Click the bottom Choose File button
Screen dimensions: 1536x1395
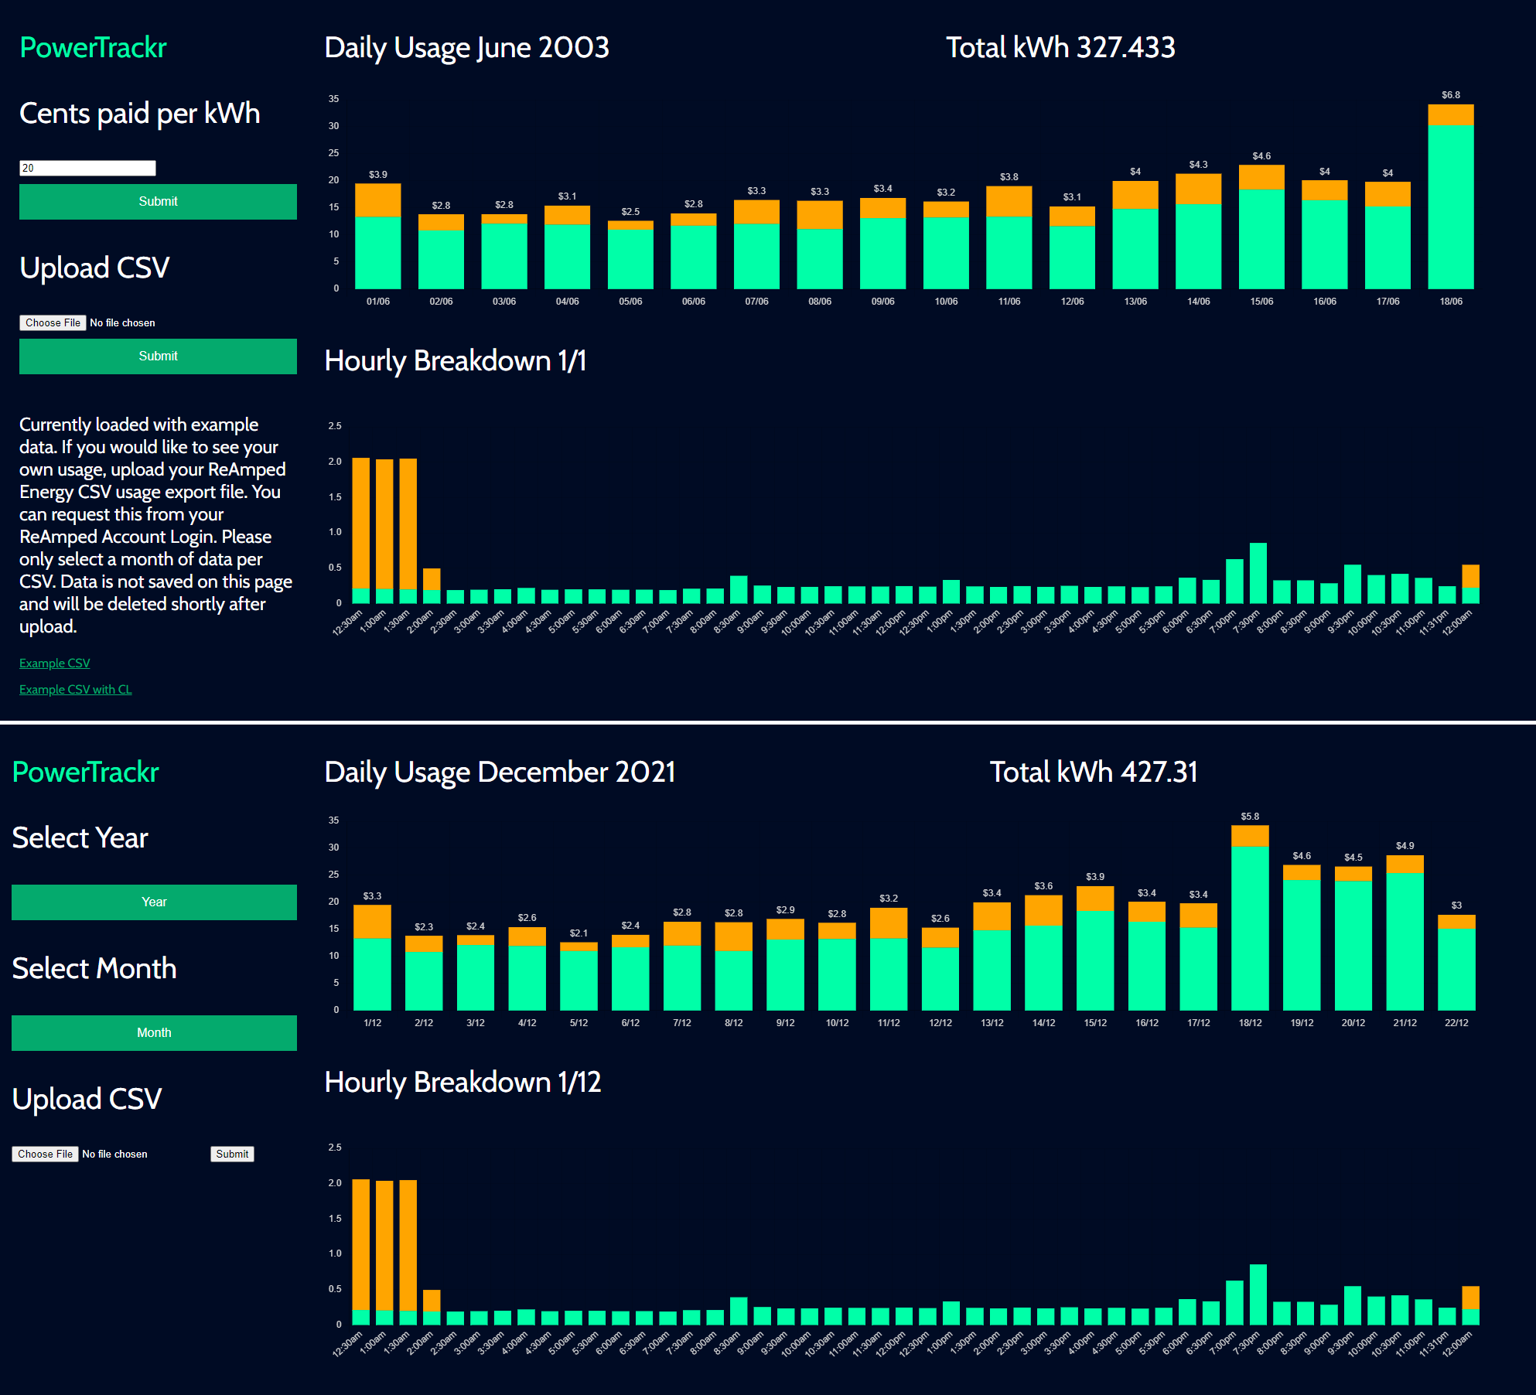(x=45, y=1154)
